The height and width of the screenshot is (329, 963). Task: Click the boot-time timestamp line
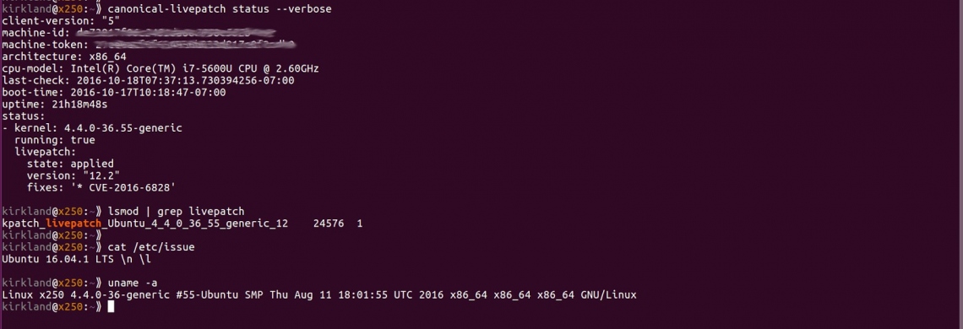[x=114, y=92]
